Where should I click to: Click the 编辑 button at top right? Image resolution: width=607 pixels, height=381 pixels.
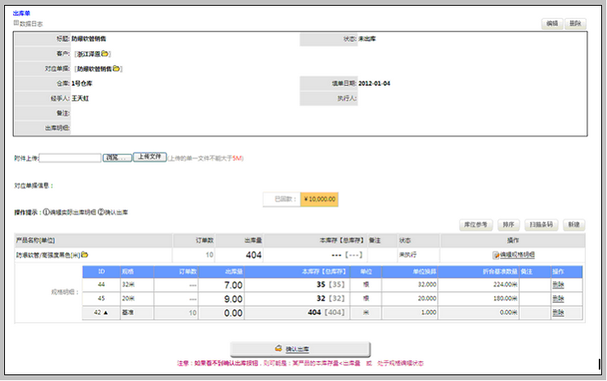click(552, 24)
